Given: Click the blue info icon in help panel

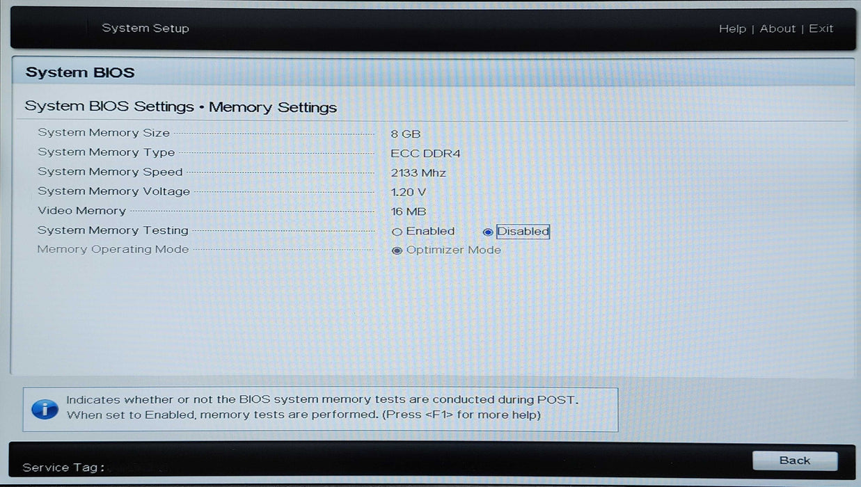Looking at the screenshot, I should click(x=45, y=408).
